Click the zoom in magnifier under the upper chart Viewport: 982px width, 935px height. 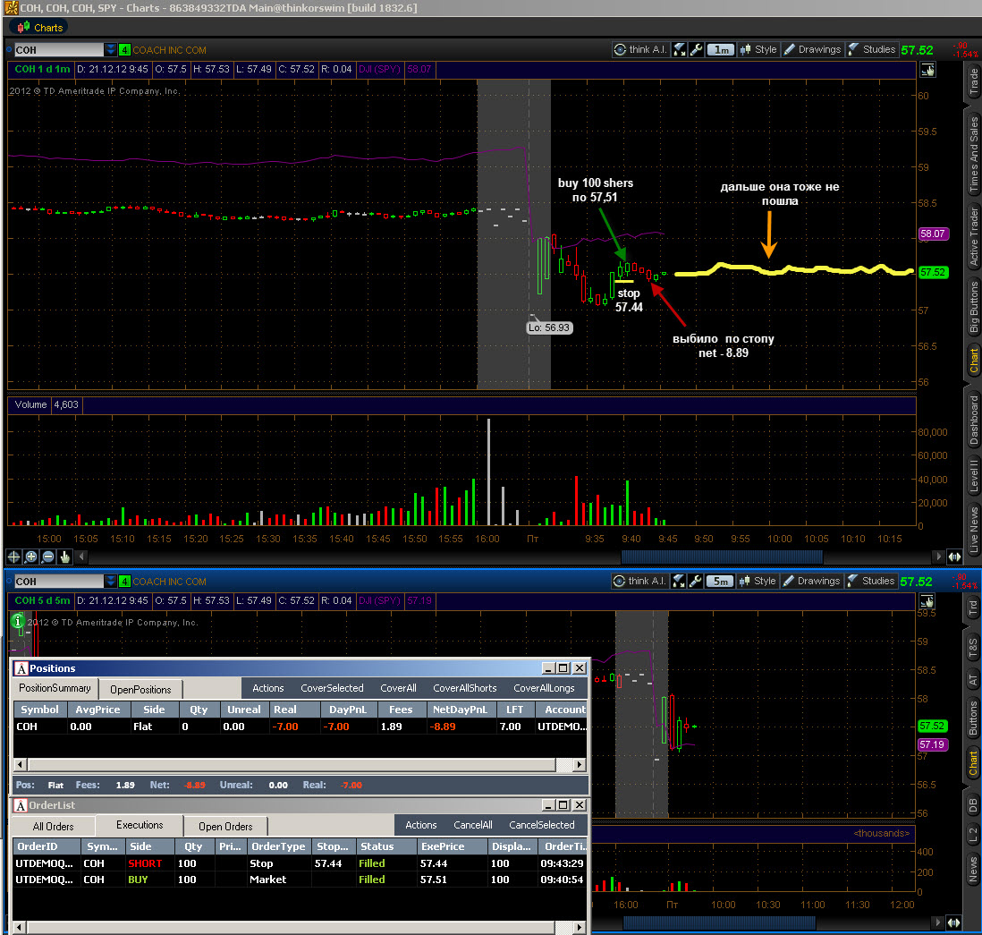30,556
